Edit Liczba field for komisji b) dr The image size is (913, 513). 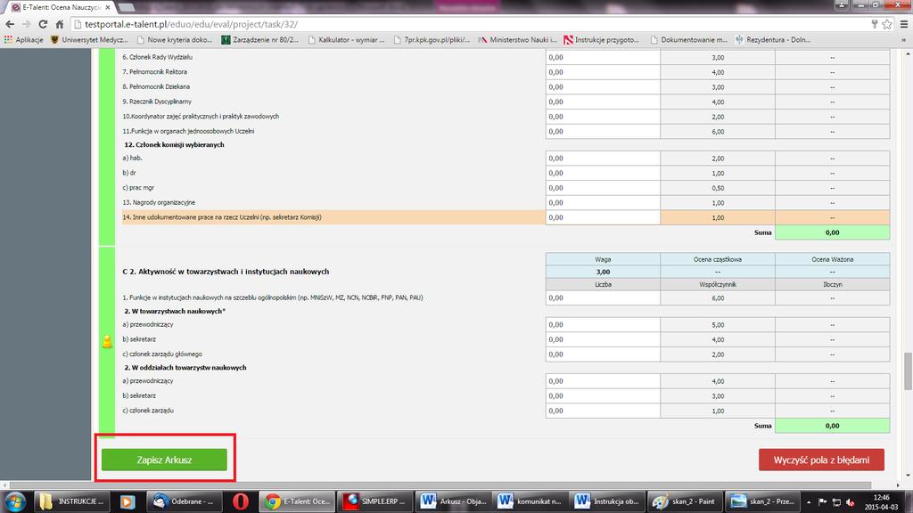(x=603, y=173)
